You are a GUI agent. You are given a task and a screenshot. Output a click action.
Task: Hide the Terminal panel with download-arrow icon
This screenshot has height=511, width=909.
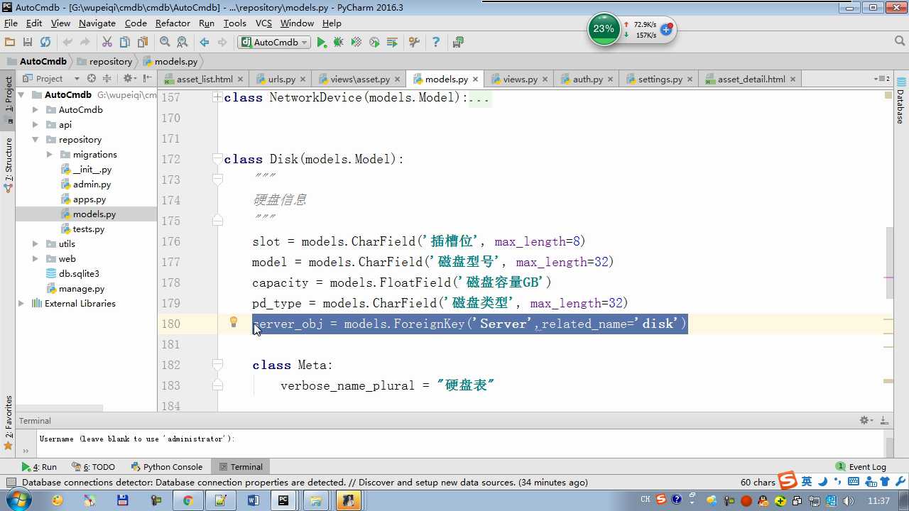coord(885,421)
